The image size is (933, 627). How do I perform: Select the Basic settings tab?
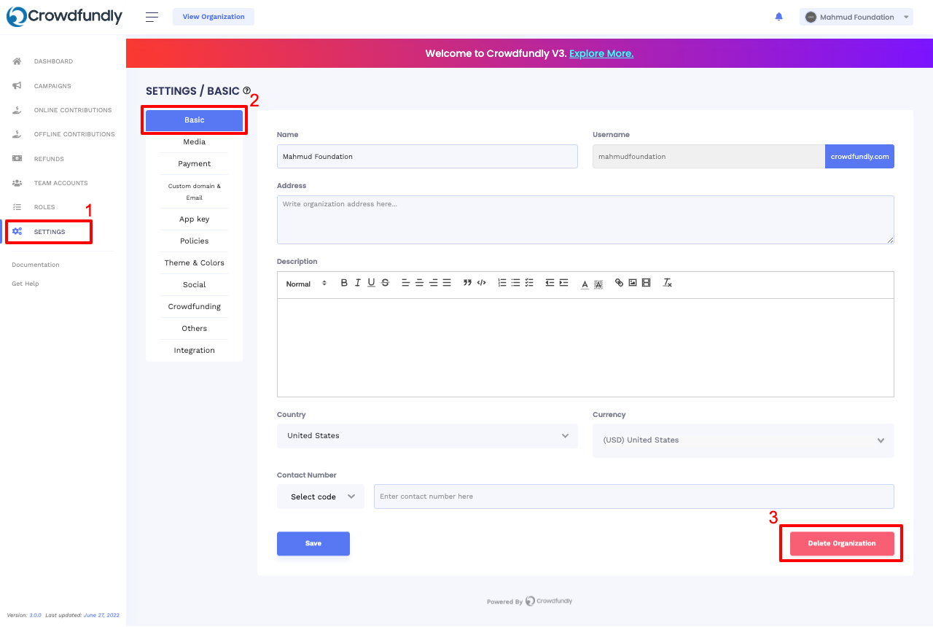point(194,120)
